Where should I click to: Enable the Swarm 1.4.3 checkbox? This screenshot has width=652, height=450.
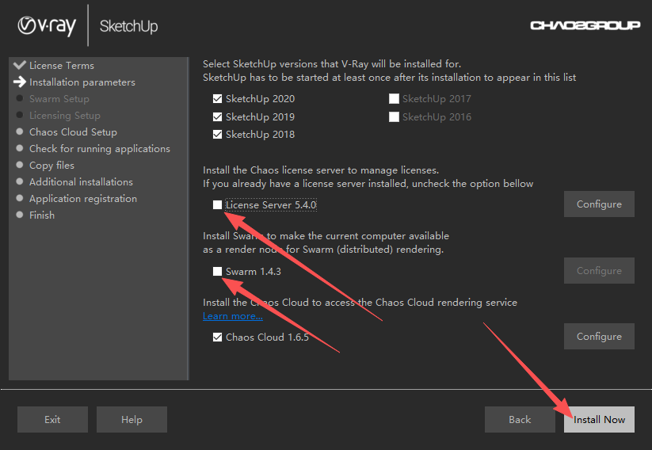click(x=218, y=271)
